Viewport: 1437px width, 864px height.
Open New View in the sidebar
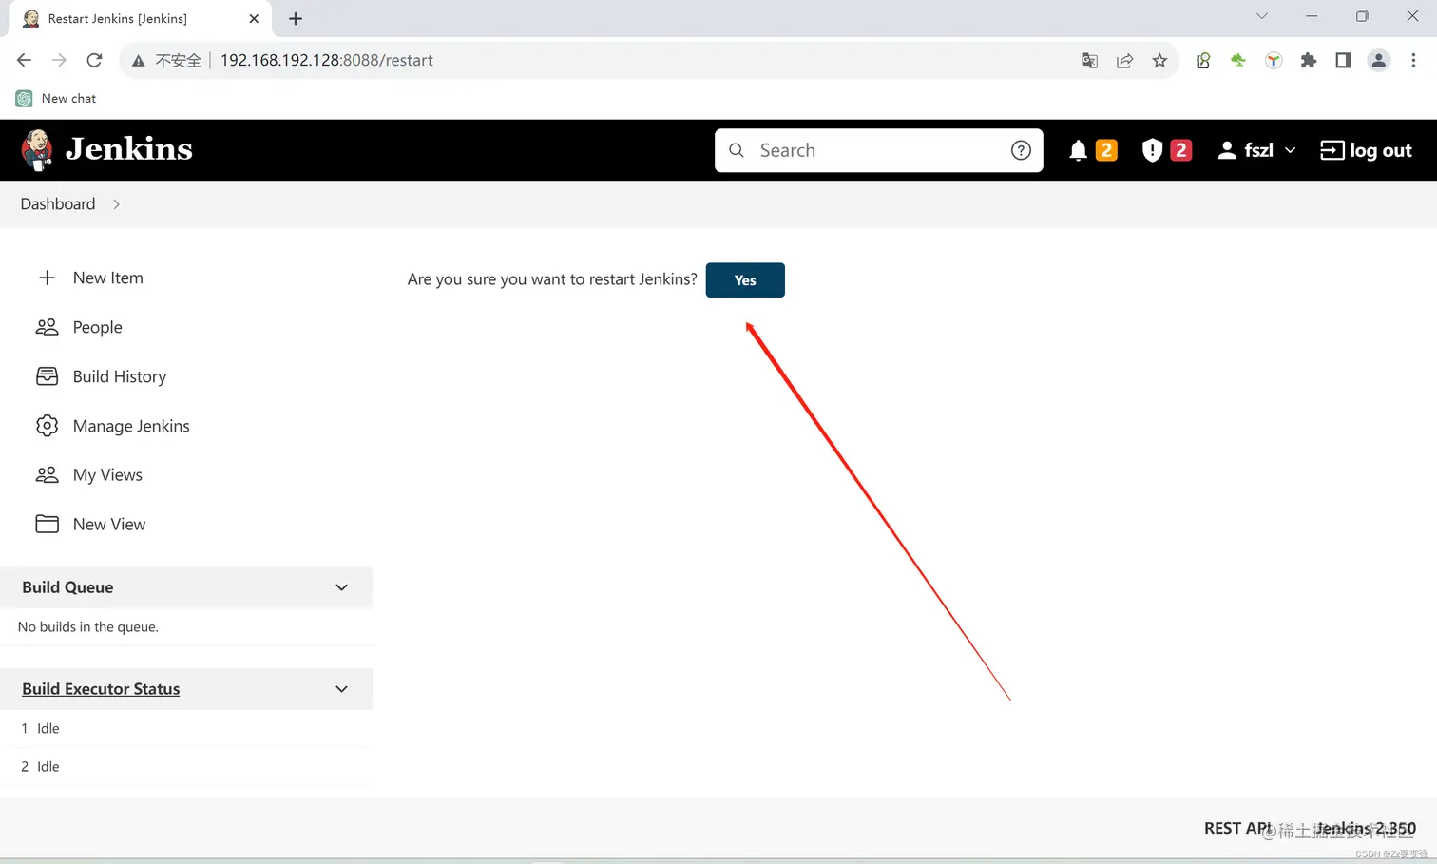[x=108, y=525]
